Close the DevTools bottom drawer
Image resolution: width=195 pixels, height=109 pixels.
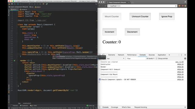[x=185, y=107]
